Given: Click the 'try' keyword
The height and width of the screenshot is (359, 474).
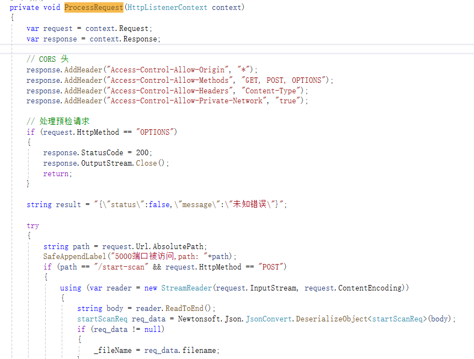Looking at the screenshot, I should point(33,226).
